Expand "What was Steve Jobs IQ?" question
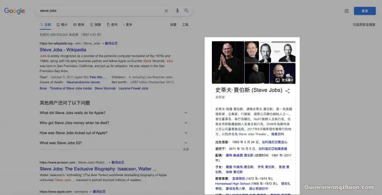Screen dimensions: 382x195 [x=113, y=143]
